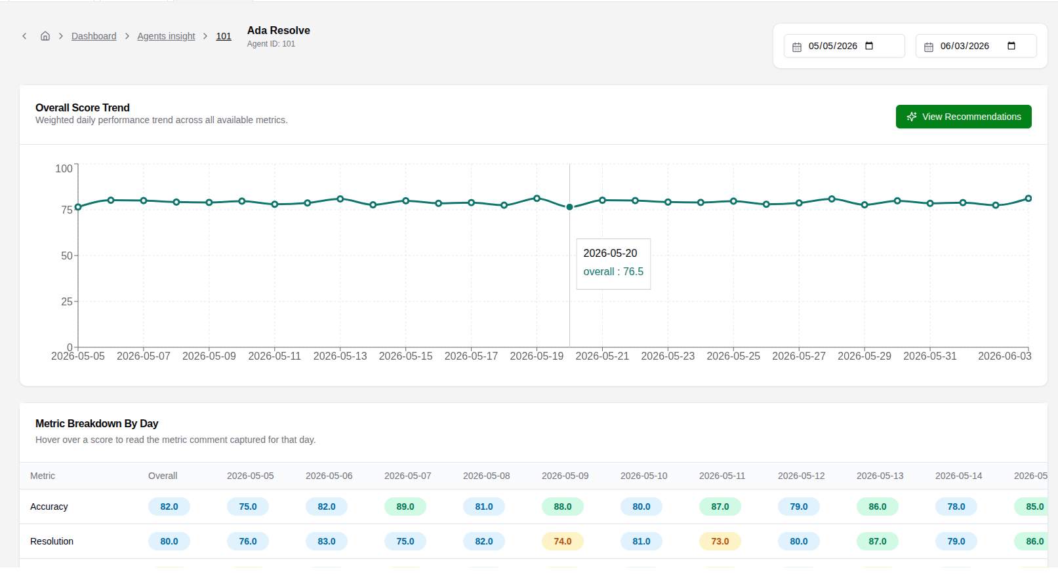Click the Accuracy 86.0 score for 2026-05-13
The image size is (1058, 574).
[x=878, y=507]
